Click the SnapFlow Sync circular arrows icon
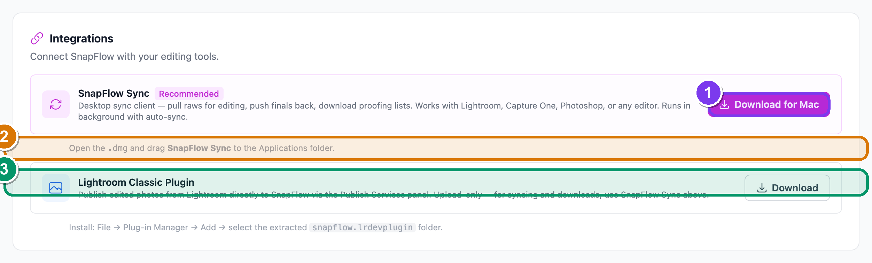Image resolution: width=872 pixels, height=263 pixels. pyautogui.click(x=56, y=104)
